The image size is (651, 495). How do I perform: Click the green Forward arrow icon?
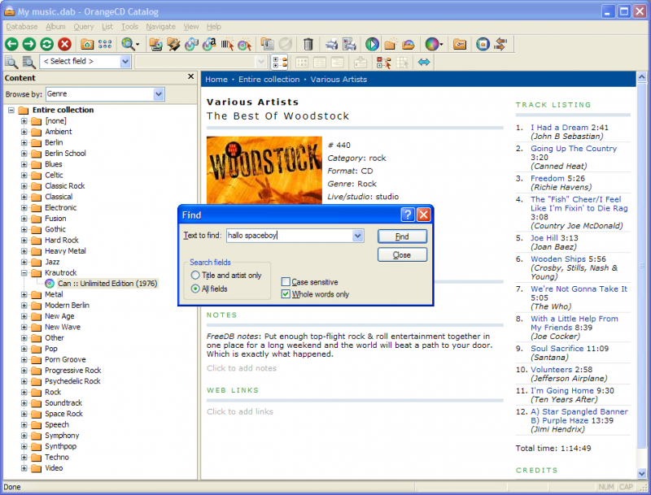[x=29, y=44]
